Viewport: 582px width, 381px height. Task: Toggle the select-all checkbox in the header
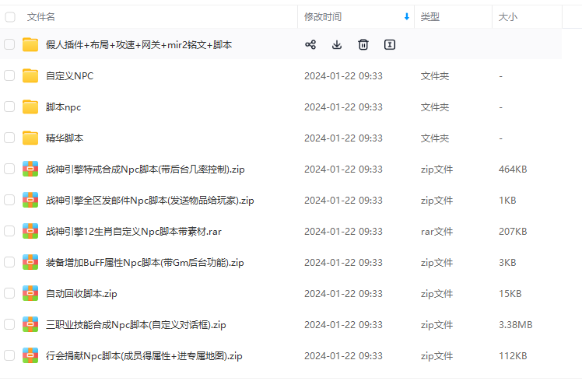pyautogui.click(x=10, y=17)
